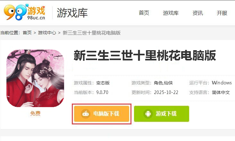Click the Windows platform value
The width and height of the screenshot is (235, 141).
click(x=222, y=83)
